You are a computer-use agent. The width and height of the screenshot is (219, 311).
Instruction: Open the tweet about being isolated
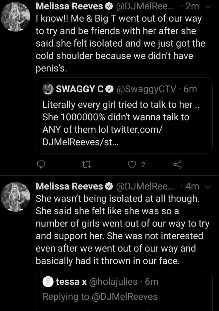(x=123, y=230)
